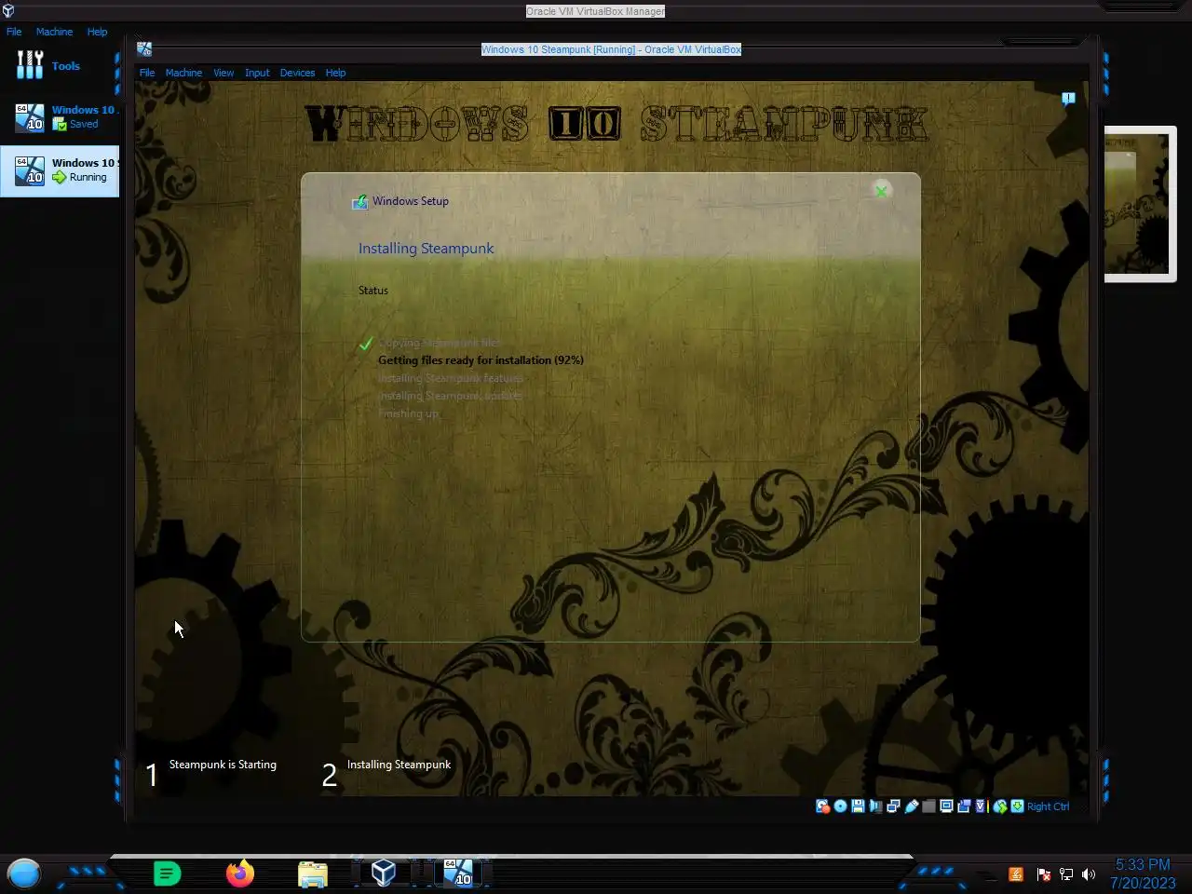Image resolution: width=1192 pixels, height=894 pixels.
Task: Click 'Getting files ready for installation (92%)' text
Action: [481, 360]
